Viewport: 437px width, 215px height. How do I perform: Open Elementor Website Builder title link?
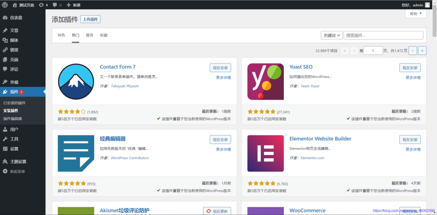321,139
